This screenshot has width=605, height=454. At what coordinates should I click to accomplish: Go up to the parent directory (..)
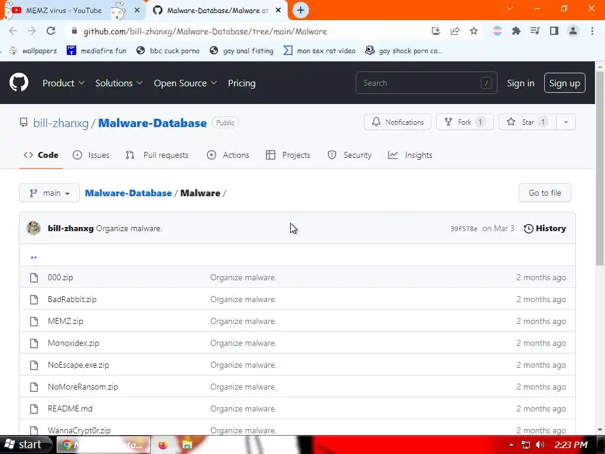(x=34, y=257)
